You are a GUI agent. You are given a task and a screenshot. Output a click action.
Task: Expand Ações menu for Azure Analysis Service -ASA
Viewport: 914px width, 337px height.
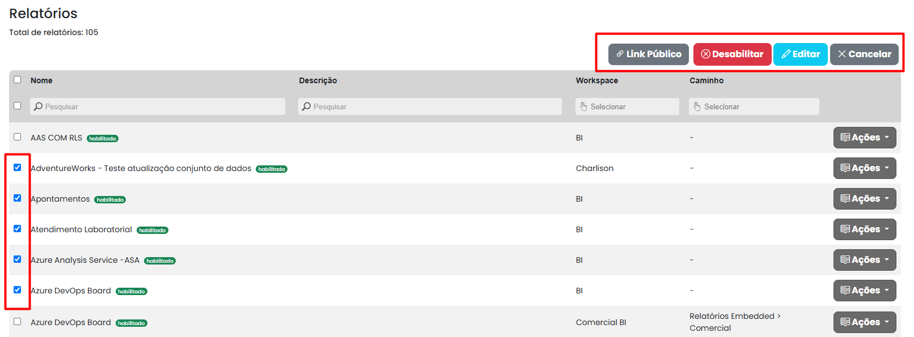864,260
